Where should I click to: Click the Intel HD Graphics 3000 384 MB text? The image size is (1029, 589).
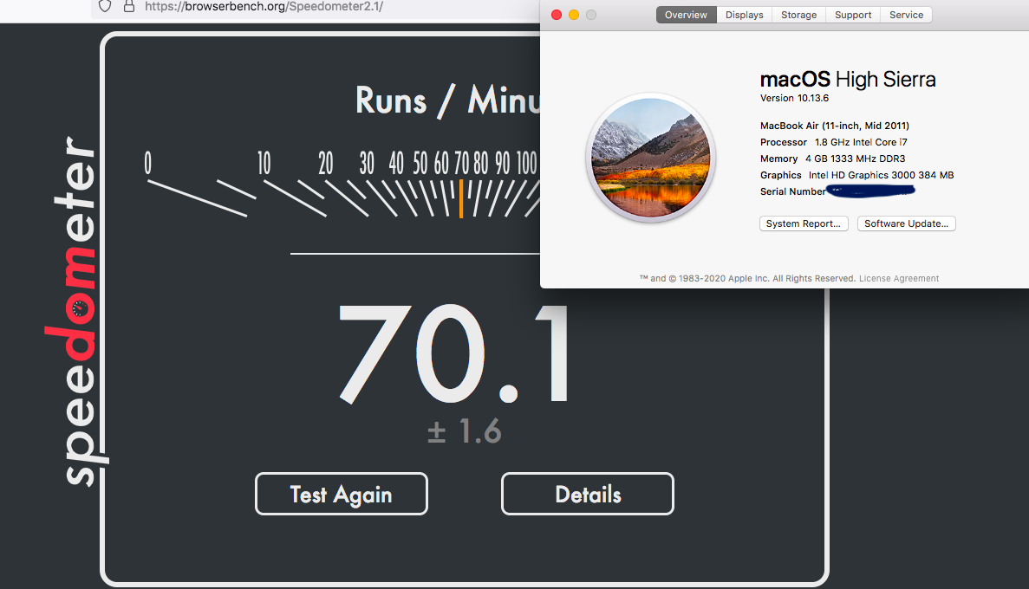click(881, 175)
